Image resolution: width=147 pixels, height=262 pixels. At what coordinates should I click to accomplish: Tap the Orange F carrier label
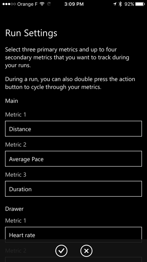[x=28, y=4]
